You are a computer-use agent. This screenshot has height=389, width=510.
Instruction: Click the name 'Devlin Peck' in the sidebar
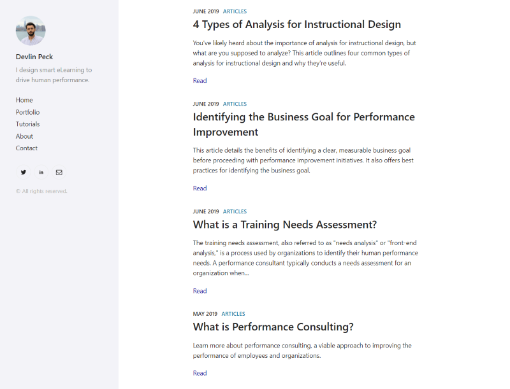pyautogui.click(x=34, y=57)
